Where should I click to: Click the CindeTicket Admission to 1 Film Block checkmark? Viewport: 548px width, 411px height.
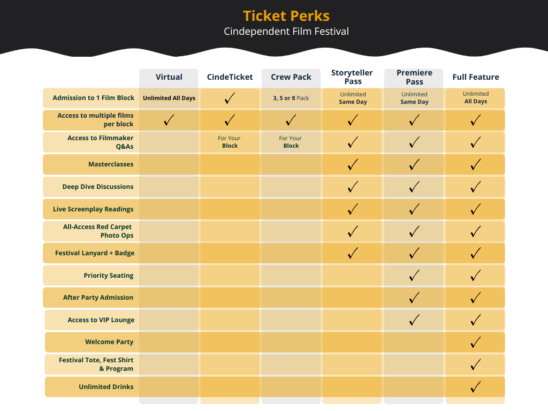[x=230, y=98]
